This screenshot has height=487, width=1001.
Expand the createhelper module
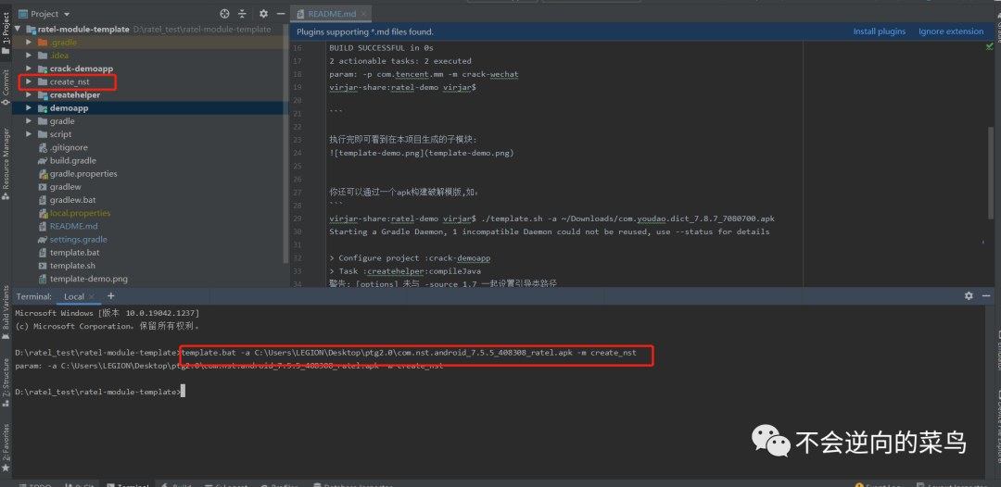(29, 95)
